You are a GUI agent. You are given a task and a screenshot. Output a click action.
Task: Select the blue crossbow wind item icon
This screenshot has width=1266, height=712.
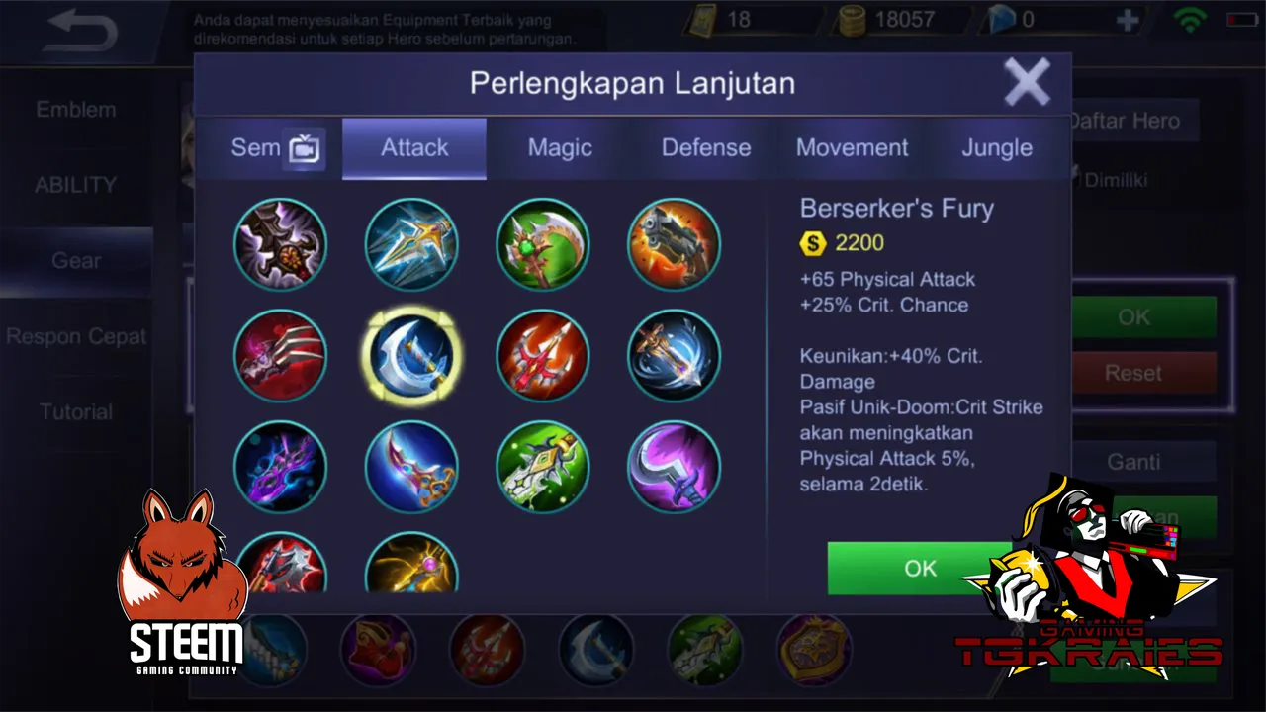click(675, 356)
